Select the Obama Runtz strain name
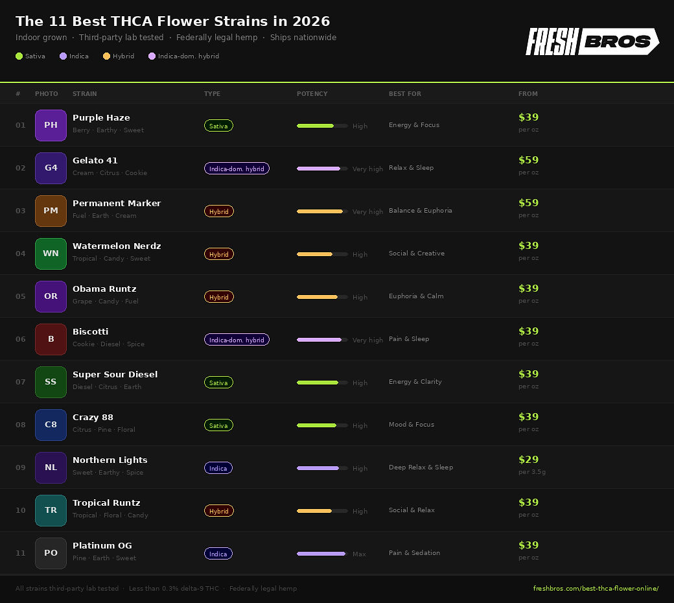The image size is (674, 603). click(x=104, y=289)
